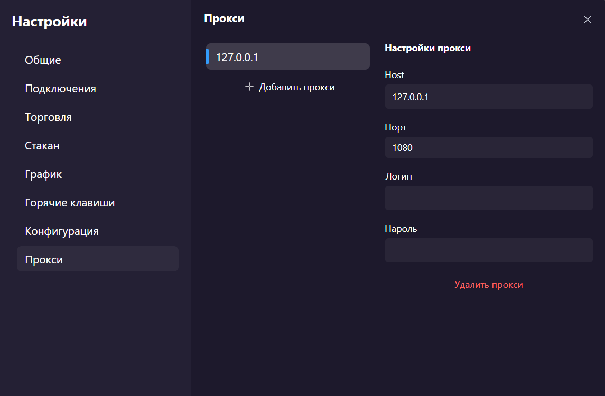Click the Порт label
This screenshot has height=396, width=605.
[x=395, y=127]
